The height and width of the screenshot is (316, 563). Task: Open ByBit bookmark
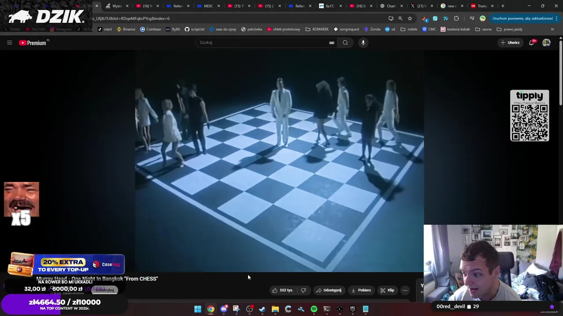(173, 29)
